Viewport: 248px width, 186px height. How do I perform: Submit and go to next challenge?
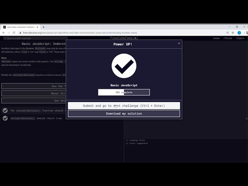[124, 106]
